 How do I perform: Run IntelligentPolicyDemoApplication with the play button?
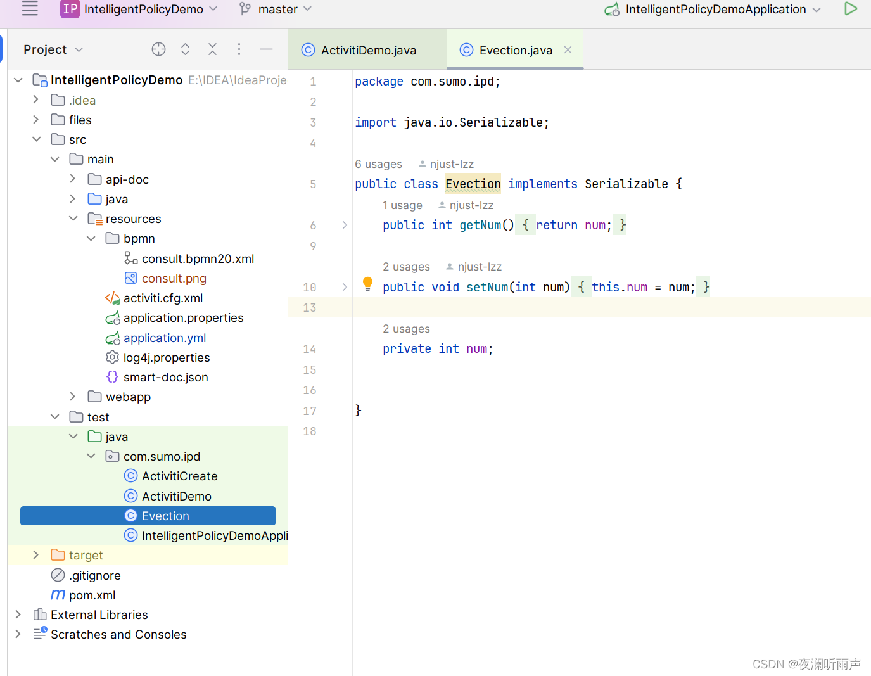pyautogui.click(x=851, y=8)
